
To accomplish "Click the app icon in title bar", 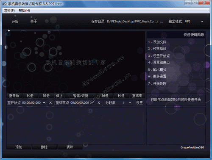I will tap(4, 4).
